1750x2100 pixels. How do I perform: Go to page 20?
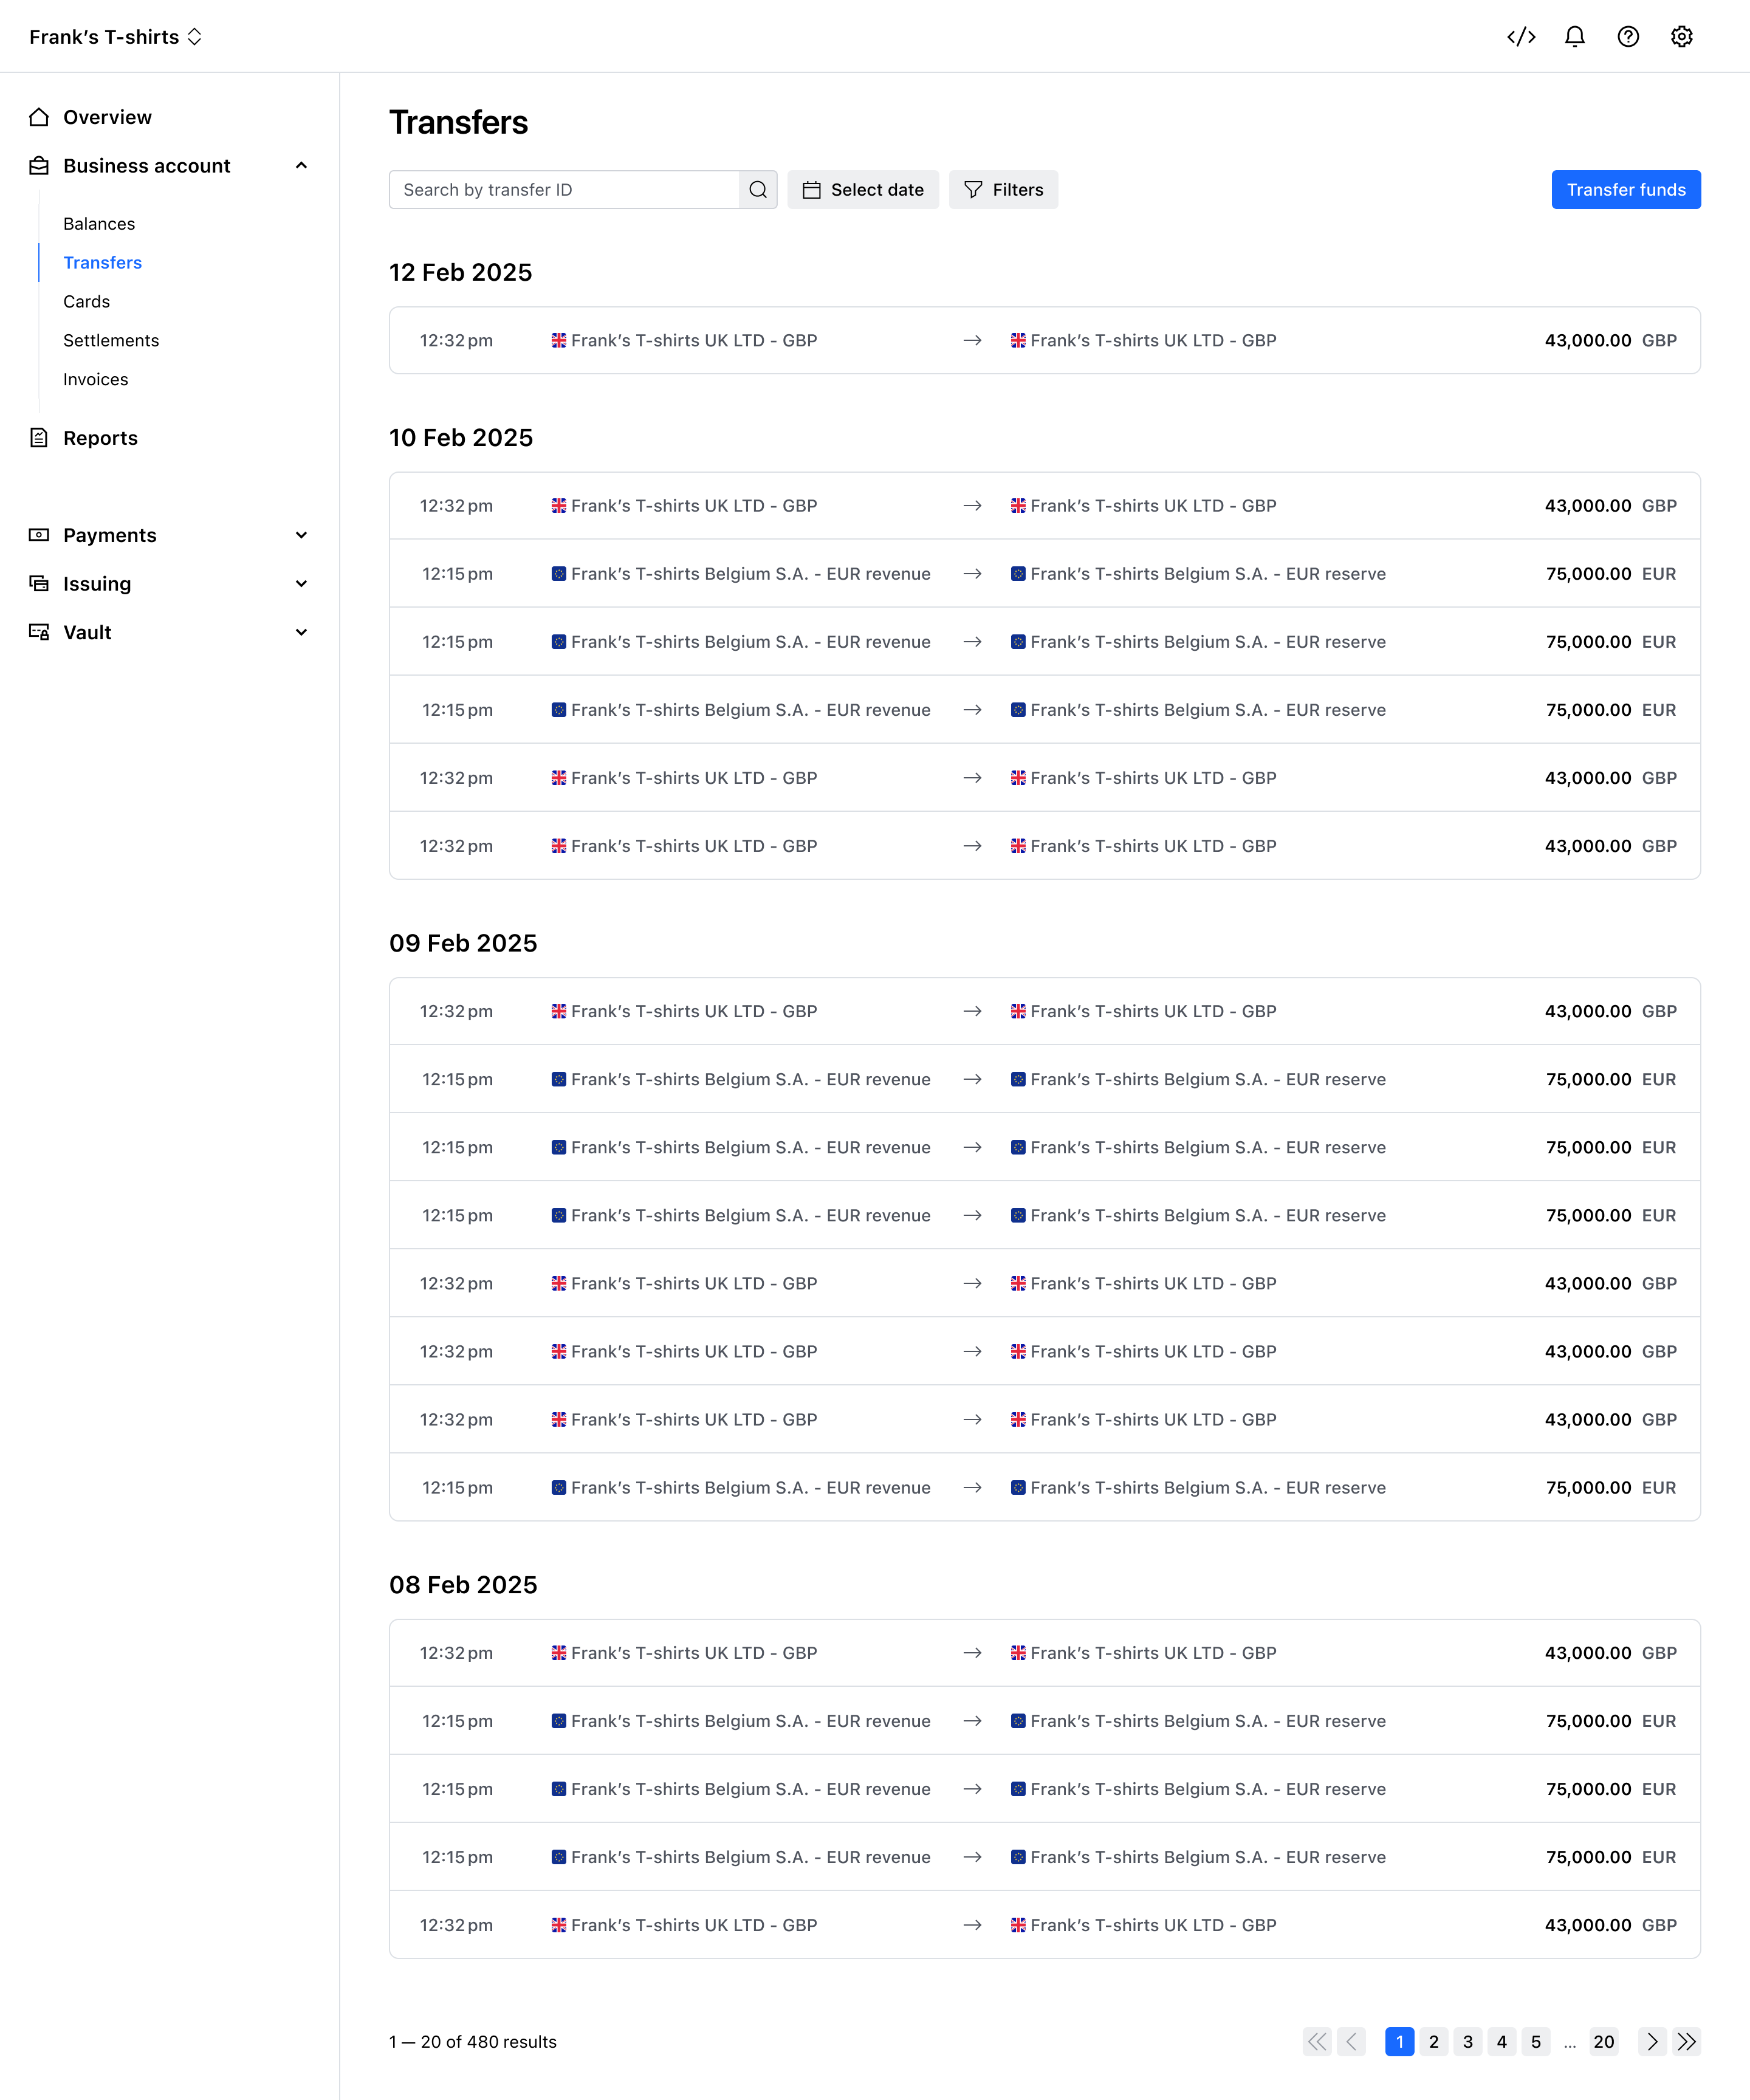pyautogui.click(x=1604, y=2042)
